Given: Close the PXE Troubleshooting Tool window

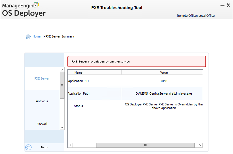Looking at the screenshot, I should coord(228,5).
